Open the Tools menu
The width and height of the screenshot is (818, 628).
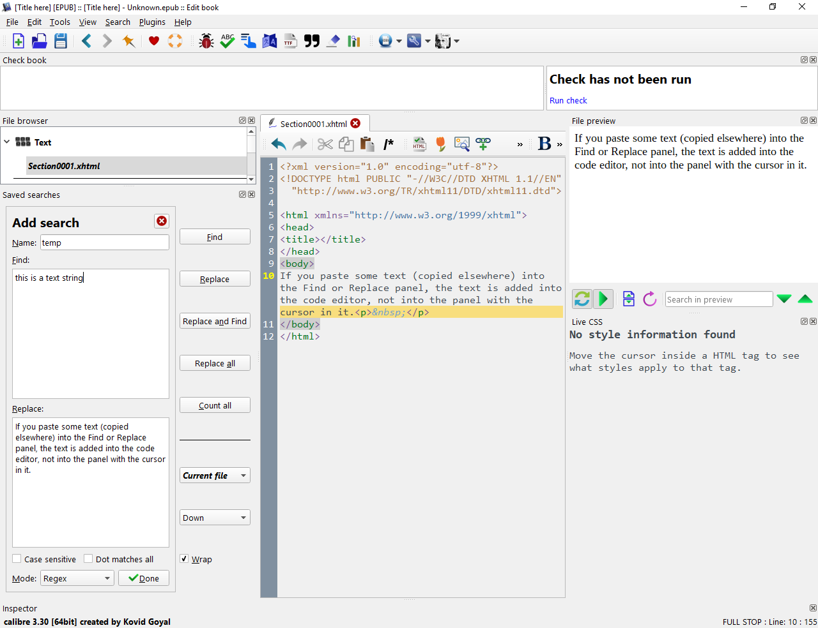[60, 22]
